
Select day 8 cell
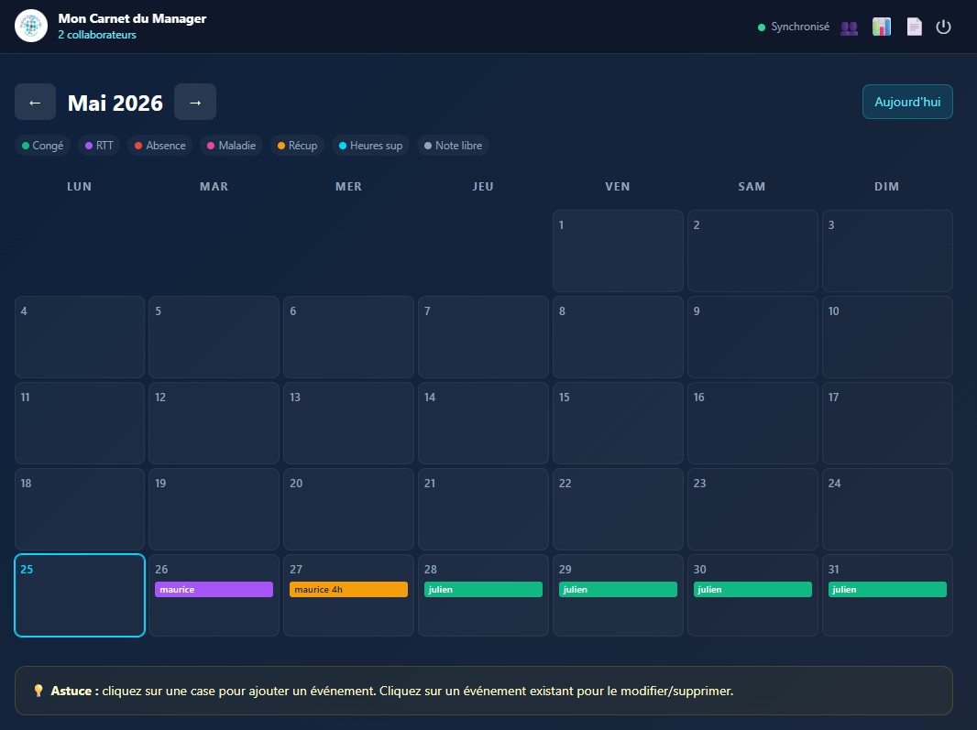click(618, 337)
